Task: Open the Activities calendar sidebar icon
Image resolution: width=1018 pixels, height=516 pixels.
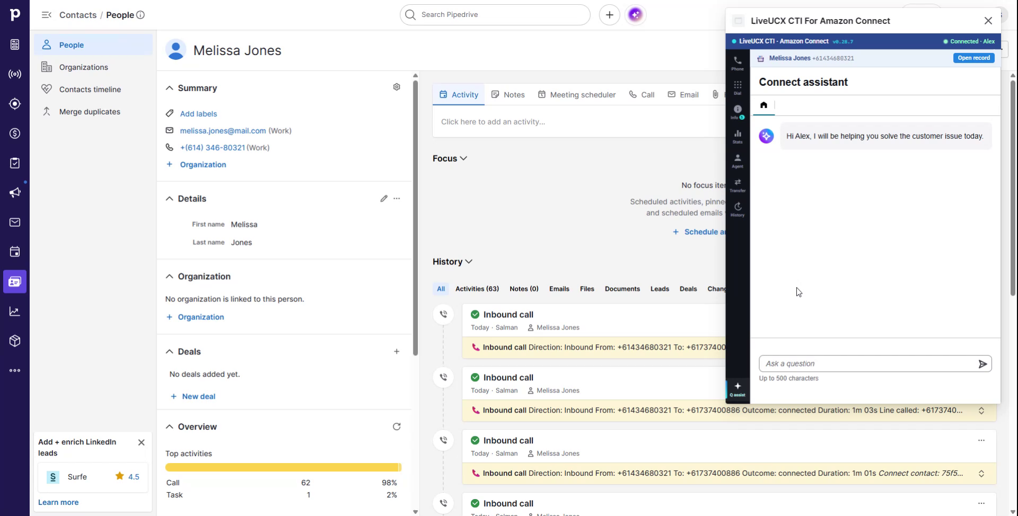Action: (x=15, y=252)
